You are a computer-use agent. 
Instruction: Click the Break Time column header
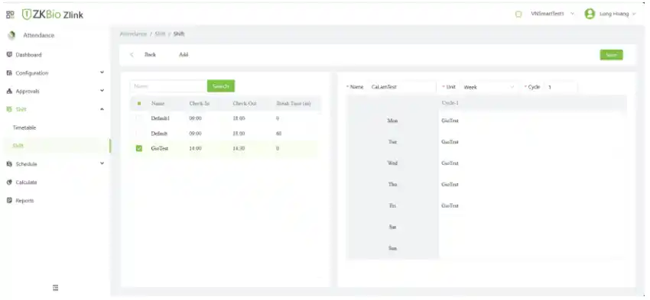(x=294, y=104)
